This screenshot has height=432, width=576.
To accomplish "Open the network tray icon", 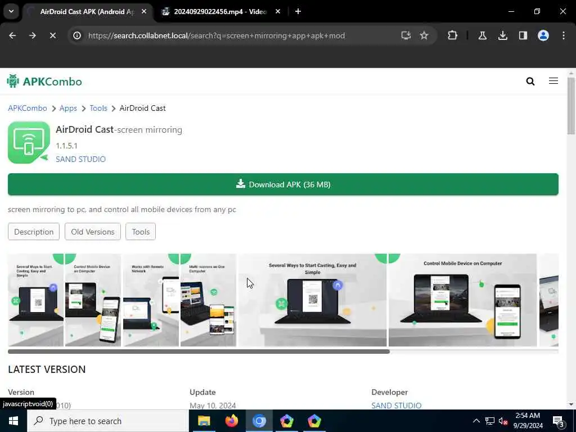I will tap(490, 421).
